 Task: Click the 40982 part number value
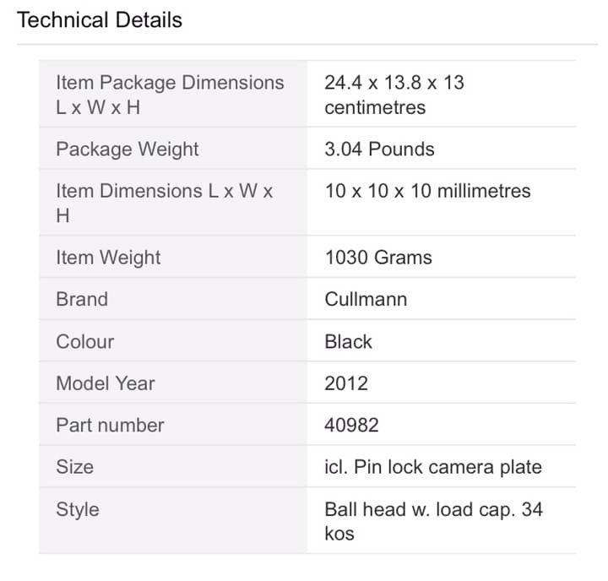tap(351, 426)
